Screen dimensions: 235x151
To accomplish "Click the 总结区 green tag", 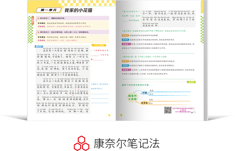I will pos(191,82).
